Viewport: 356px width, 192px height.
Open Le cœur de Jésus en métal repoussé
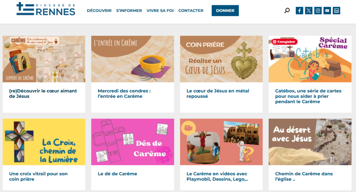pyautogui.click(x=218, y=94)
